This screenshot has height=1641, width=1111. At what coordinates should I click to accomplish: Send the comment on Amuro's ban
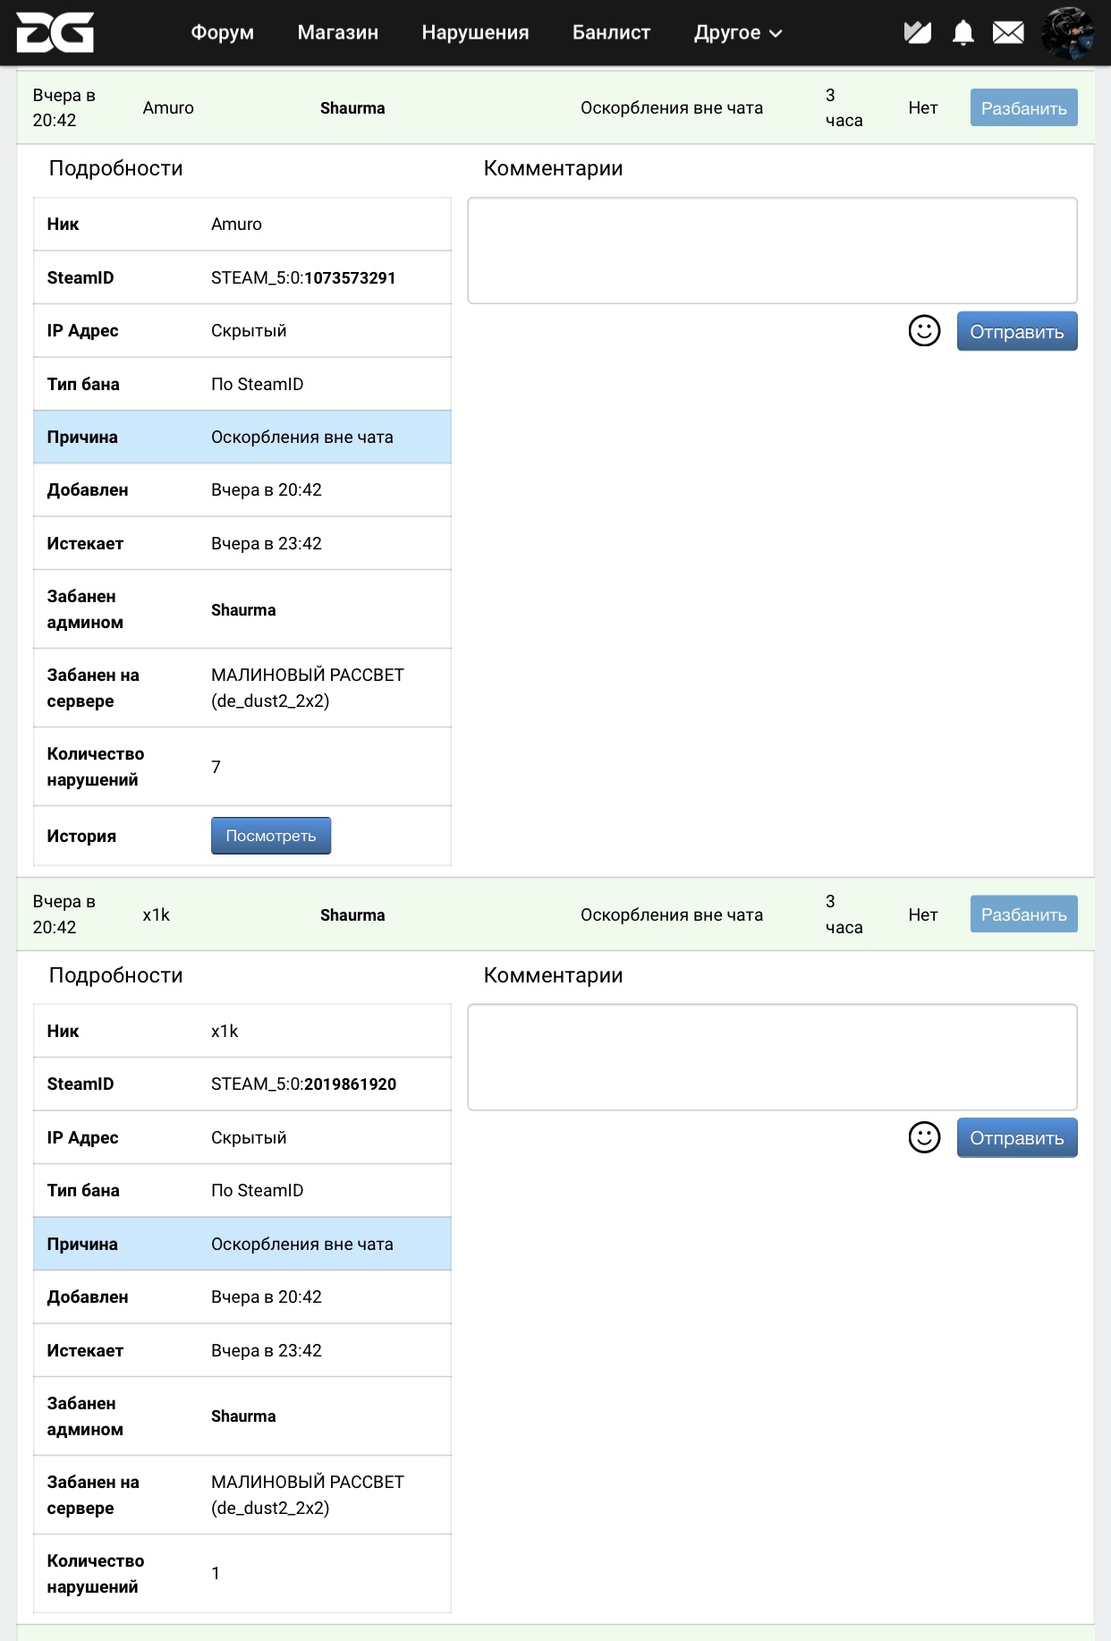pyautogui.click(x=1016, y=332)
